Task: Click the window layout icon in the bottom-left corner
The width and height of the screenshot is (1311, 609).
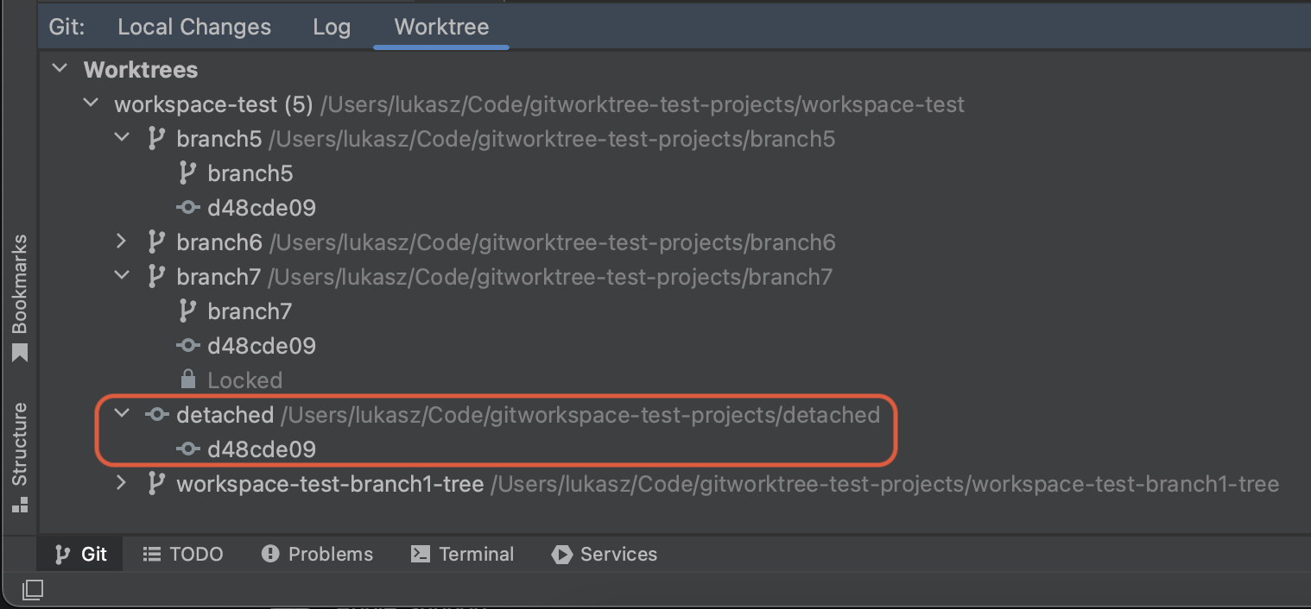Action: pyautogui.click(x=32, y=590)
